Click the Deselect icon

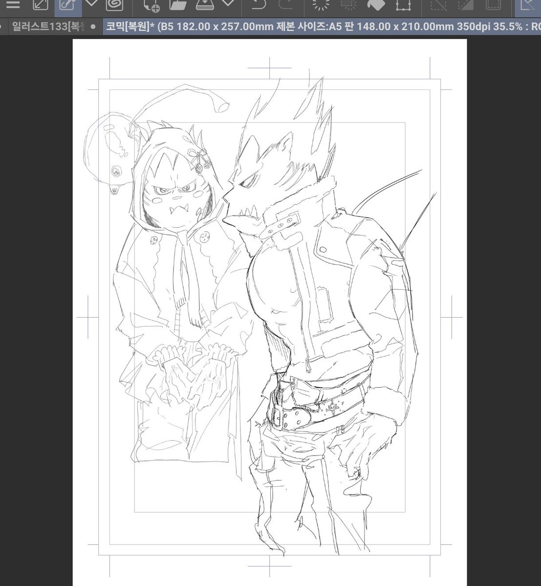438,4
